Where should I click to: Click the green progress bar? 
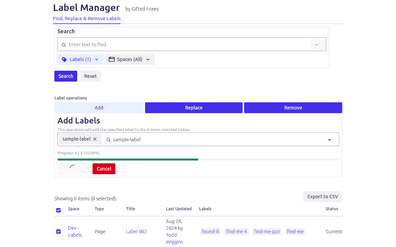[x=128, y=159]
